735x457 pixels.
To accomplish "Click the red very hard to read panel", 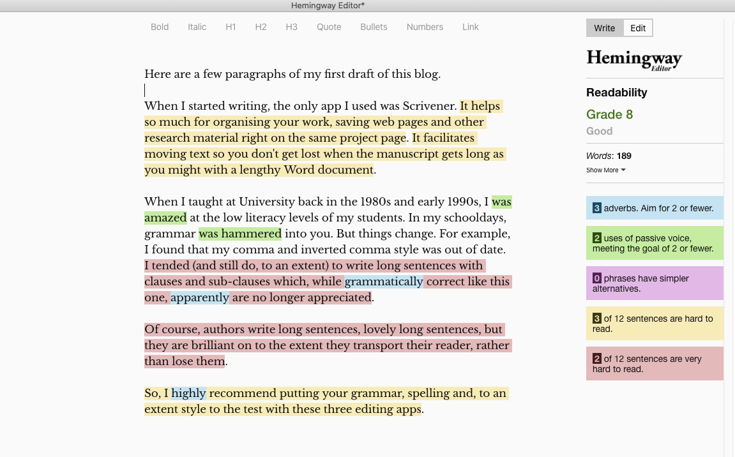I will [x=655, y=364].
